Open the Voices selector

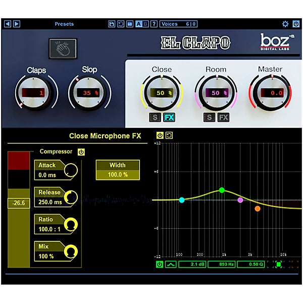click(178, 24)
